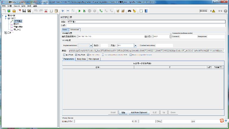Viewport: 229px width, 129px height.
Task: Click the plus Expand All icon
Action: coord(63,11)
